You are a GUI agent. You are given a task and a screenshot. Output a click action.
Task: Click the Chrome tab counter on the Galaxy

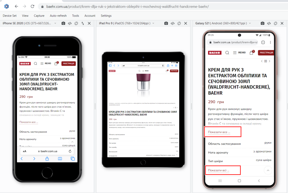point(263,42)
